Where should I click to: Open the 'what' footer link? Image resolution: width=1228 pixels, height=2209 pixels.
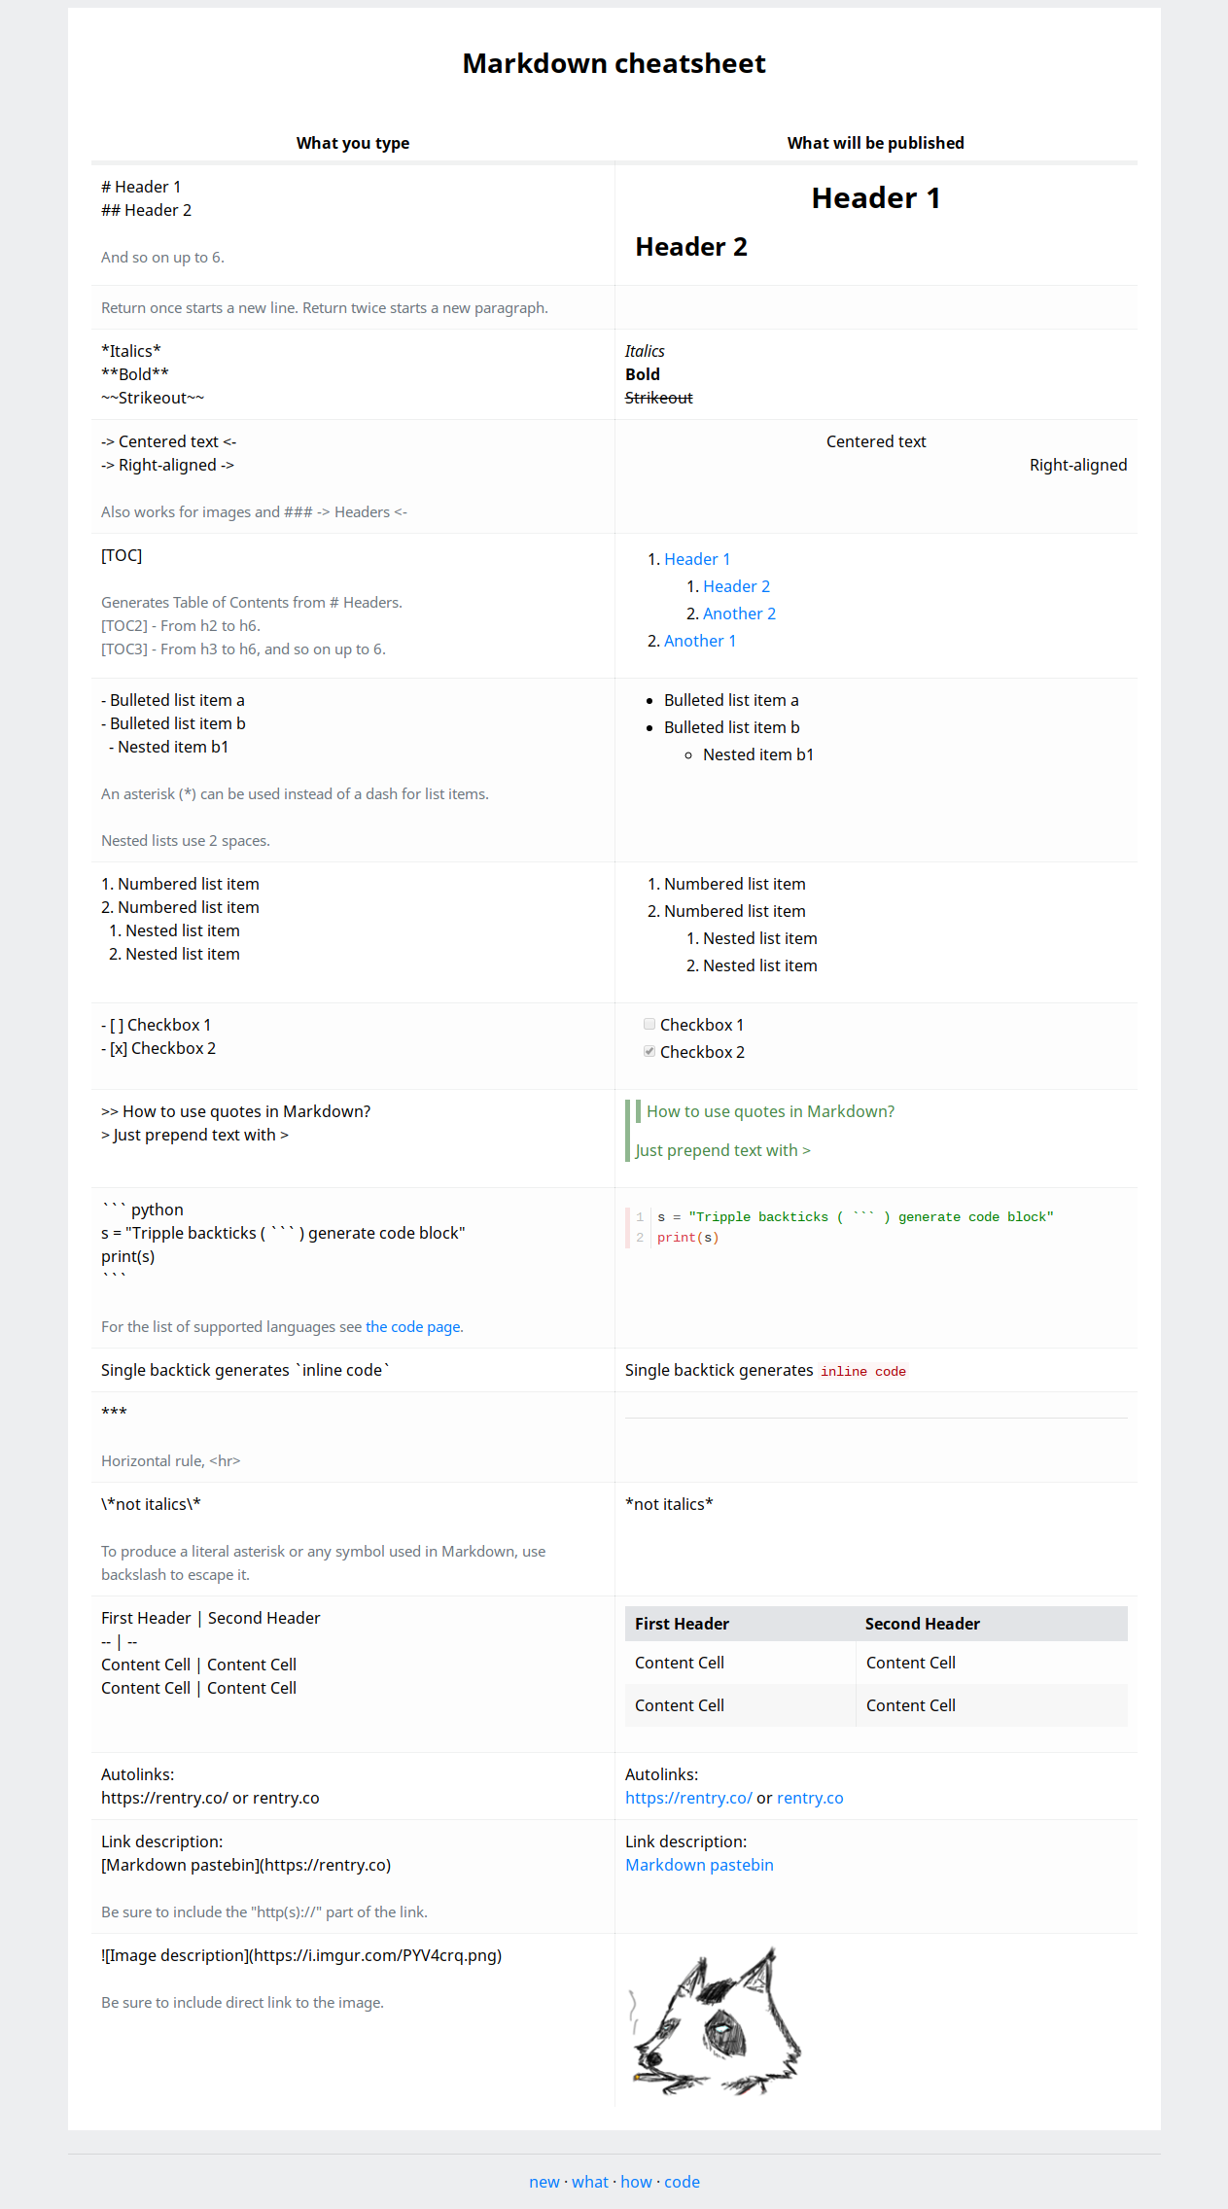coord(590,2182)
